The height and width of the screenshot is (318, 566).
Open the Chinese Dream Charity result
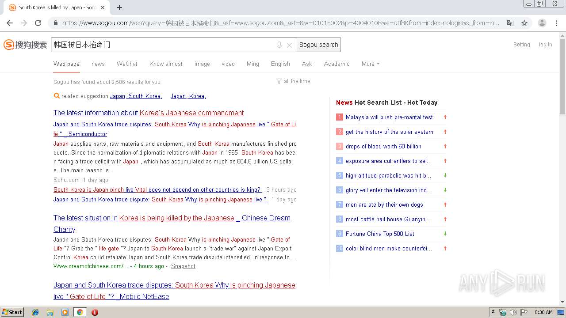coord(172,223)
